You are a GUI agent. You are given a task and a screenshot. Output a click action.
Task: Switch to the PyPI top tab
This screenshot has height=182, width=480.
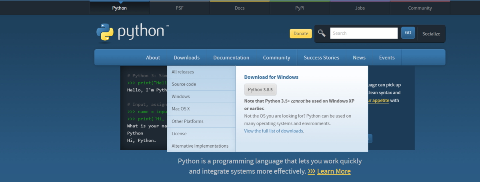[x=300, y=8]
